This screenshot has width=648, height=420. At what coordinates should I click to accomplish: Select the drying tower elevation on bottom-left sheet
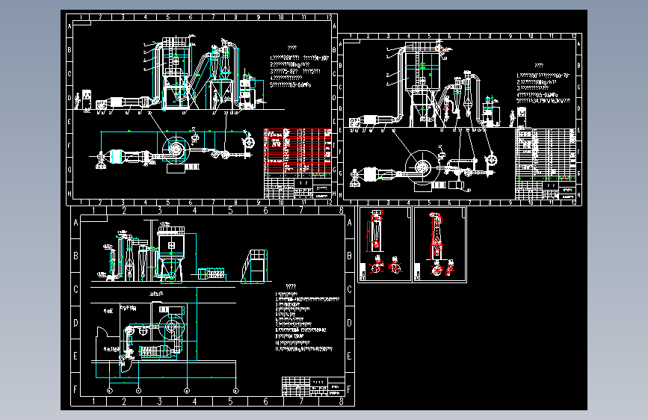point(170,253)
